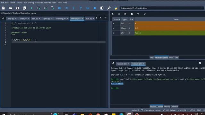205x115 pixels.
Task: Run current cell icon
Action: coord(38,8)
